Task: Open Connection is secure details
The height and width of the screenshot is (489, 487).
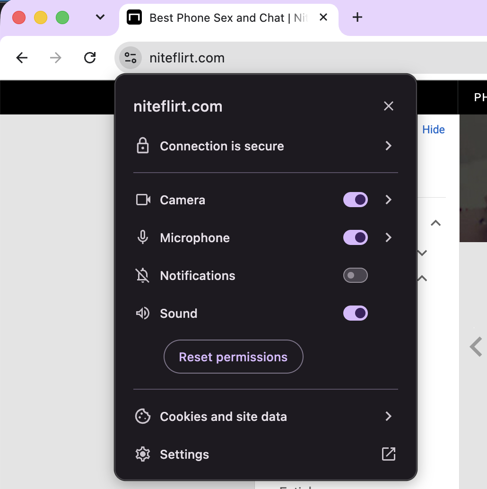Action: coord(266,146)
